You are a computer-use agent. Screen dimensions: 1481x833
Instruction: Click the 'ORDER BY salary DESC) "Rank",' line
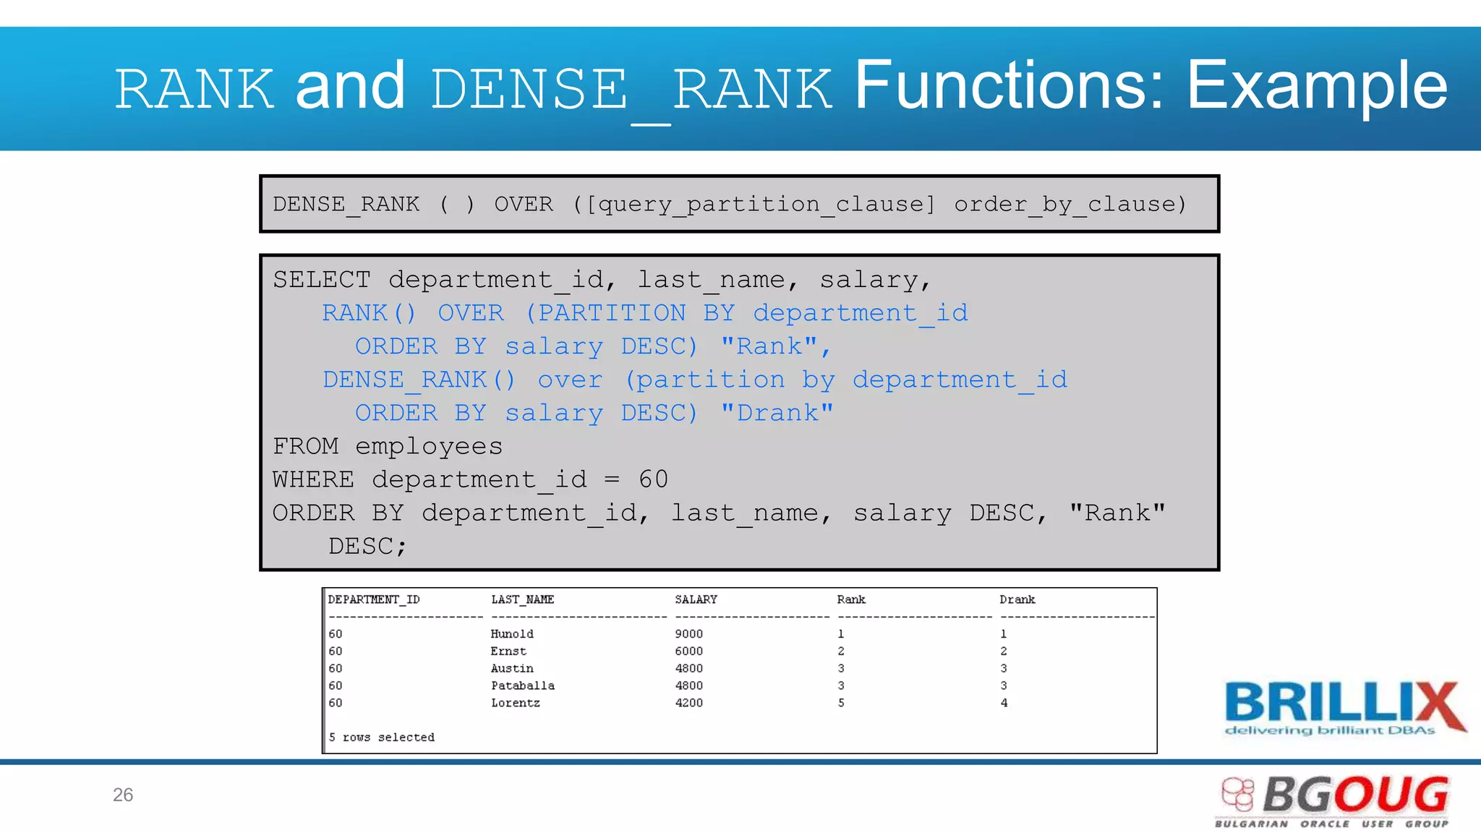594,347
